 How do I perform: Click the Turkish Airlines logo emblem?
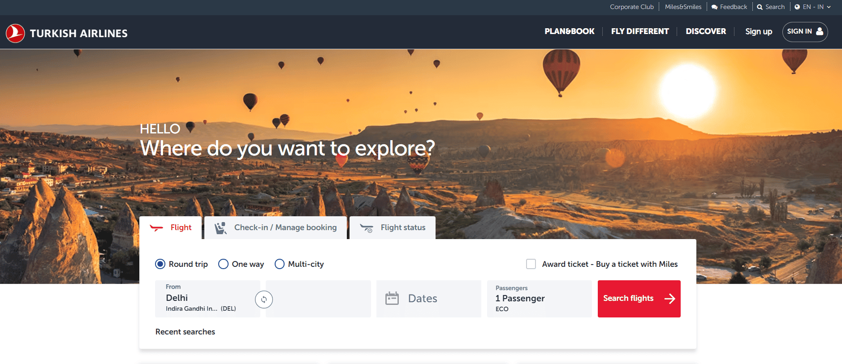[x=15, y=33]
